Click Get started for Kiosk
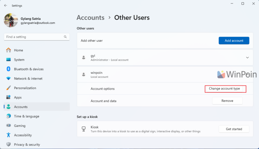Viewport: 259px width, 149px height. (x=234, y=129)
